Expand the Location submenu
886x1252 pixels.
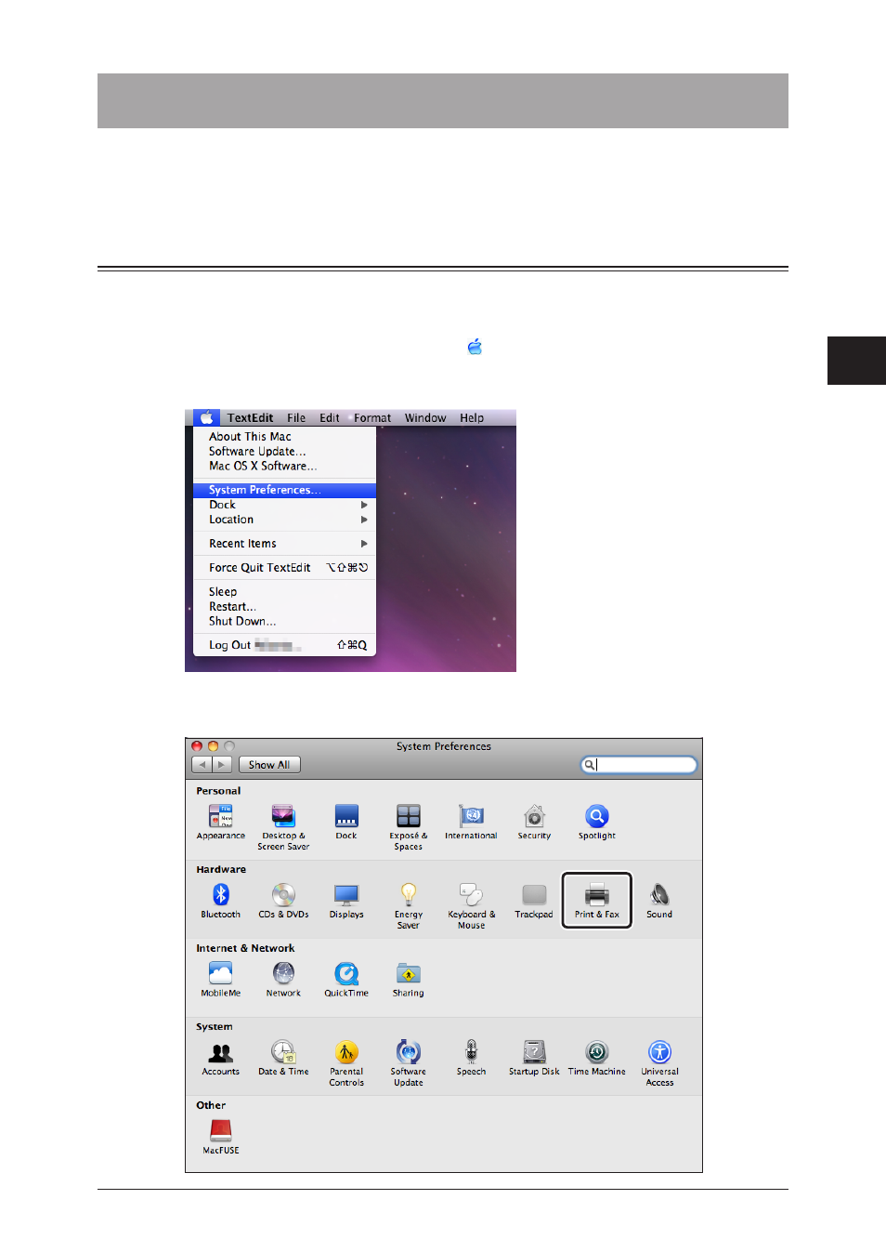[x=284, y=520]
